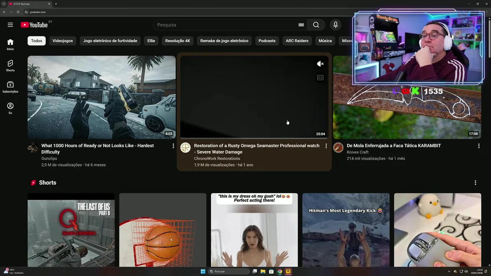Open options for the KARAMBIT video

pos(479,146)
